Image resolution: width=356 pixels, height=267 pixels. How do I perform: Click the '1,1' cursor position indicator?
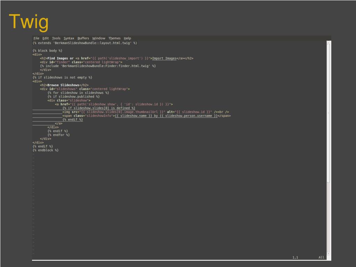pyautogui.click(x=295, y=258)
